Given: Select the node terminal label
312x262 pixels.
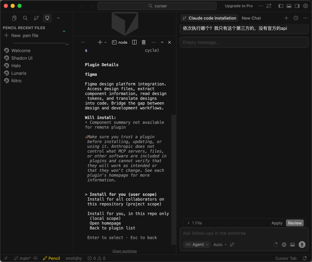Looking at the screenshot, I should pyautogui.click(x=120, y=42).
